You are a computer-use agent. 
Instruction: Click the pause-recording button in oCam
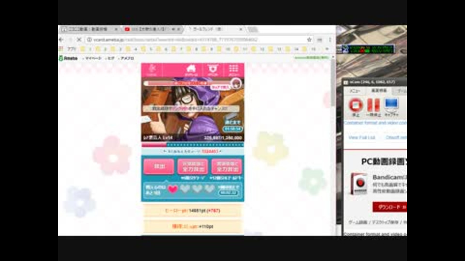click(373, 107)
